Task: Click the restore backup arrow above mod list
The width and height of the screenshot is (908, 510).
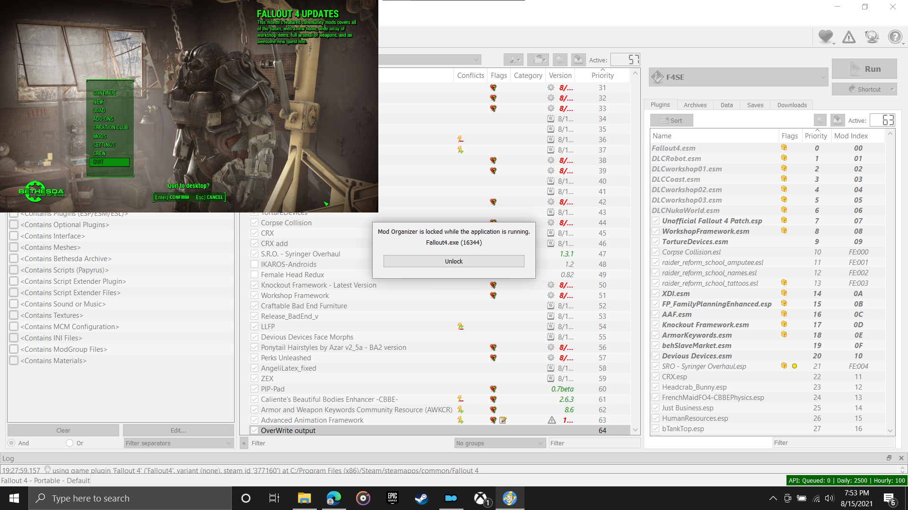Action: [560, 59]
